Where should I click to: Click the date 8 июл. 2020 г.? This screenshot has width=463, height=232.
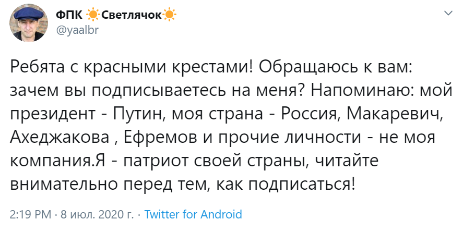click(x=96, y=214)
